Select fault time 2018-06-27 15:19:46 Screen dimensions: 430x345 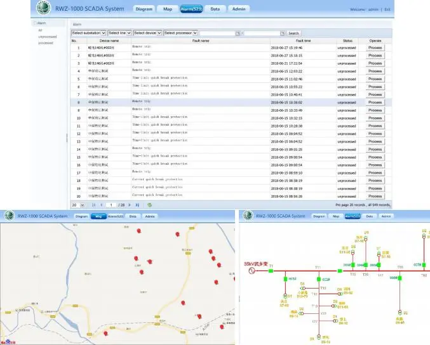point(286,48)
